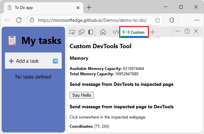Close the browser window
Screen dimensions: 204x134
coord(196,7)
